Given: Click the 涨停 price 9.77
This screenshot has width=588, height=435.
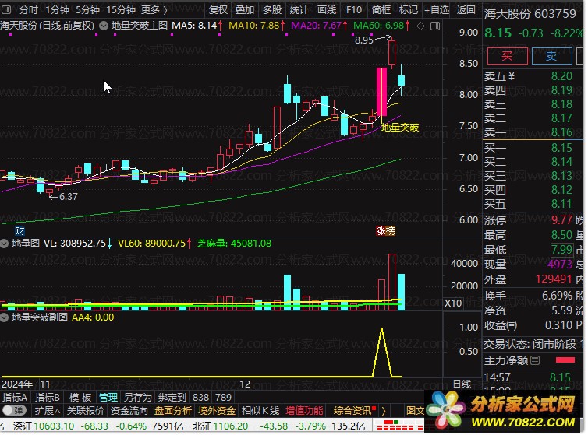Looking at the screenshot, I should click(x=561, y=219).
